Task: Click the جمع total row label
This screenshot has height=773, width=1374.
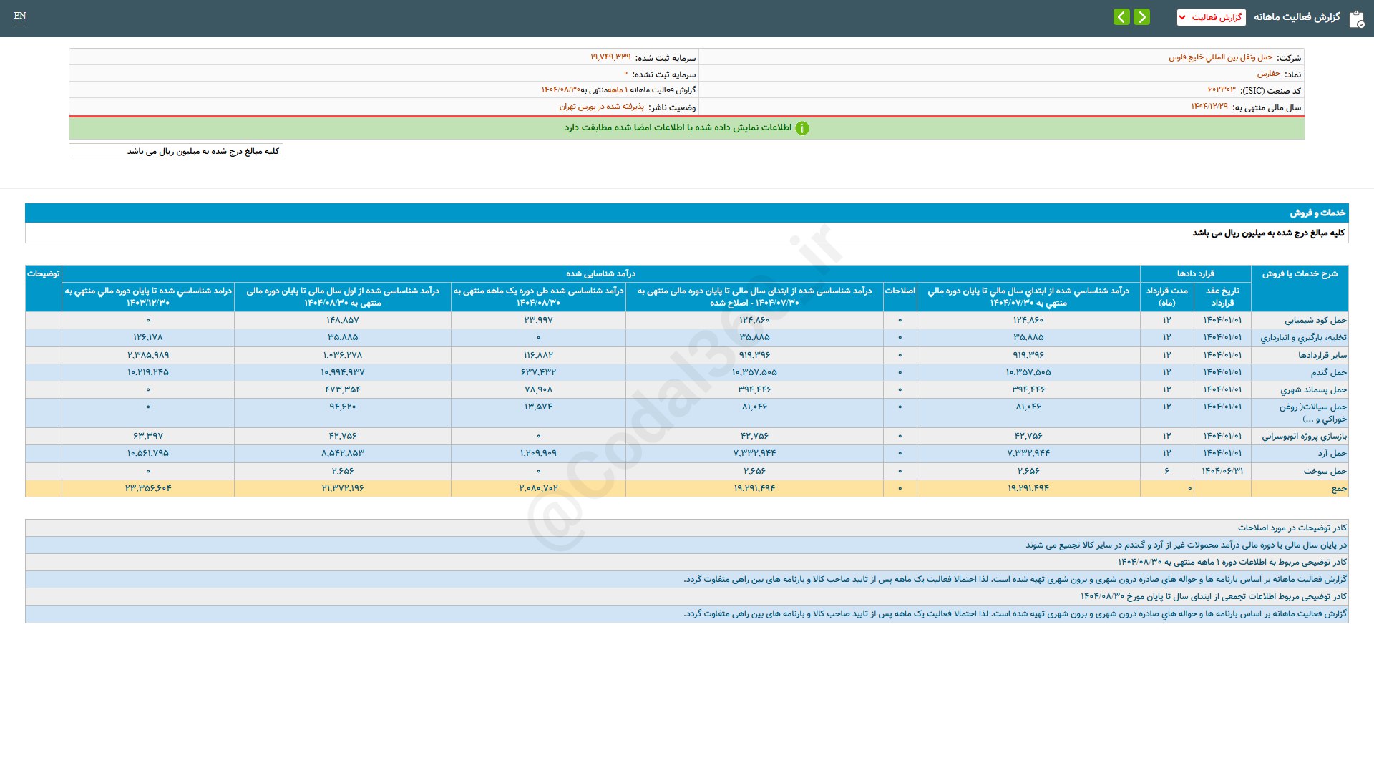Action: tap(1338, 488)
